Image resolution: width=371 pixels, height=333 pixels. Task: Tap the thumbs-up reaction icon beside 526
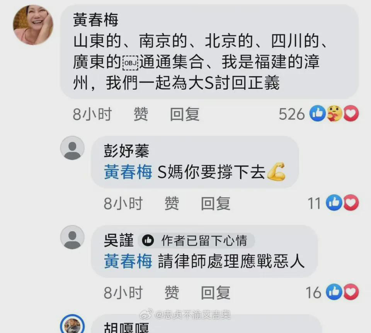(x=318, y=114)
